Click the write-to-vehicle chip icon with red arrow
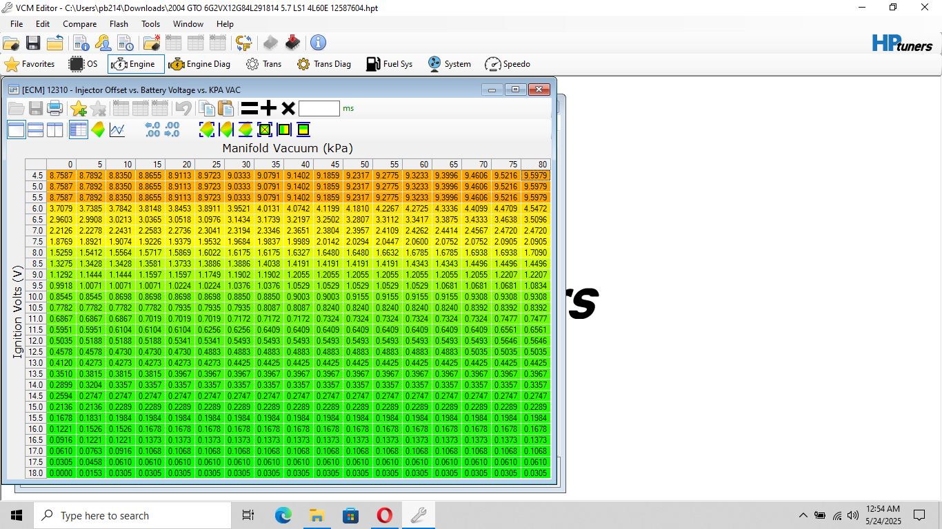 (x=293, y=43)
